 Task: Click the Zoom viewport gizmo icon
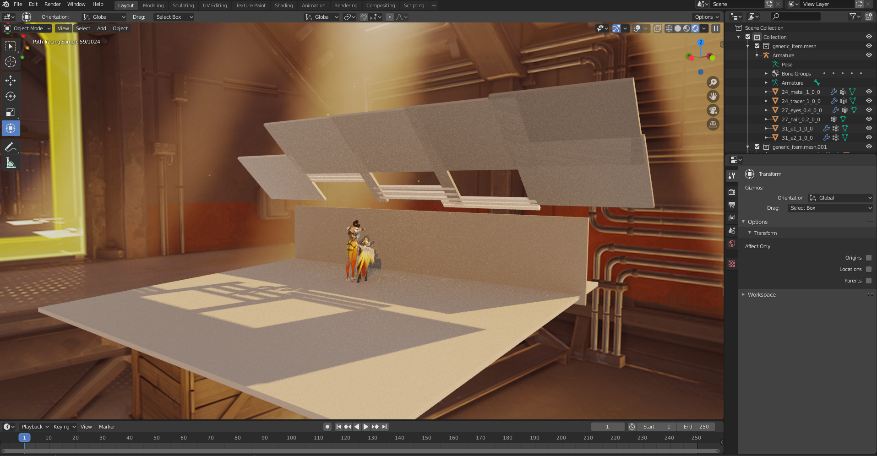click(713, 82)
